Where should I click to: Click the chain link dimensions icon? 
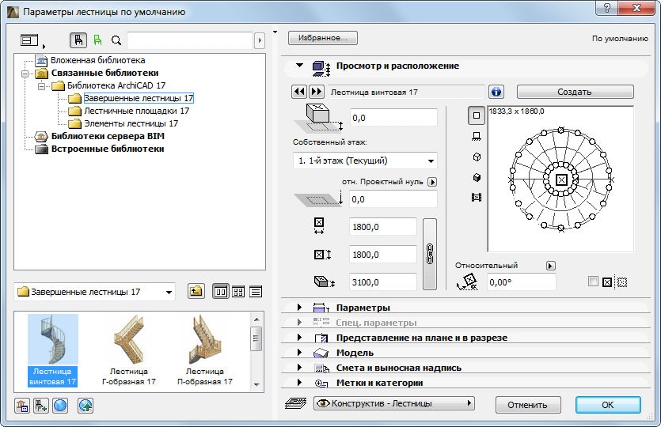click(x=430, y=255)
